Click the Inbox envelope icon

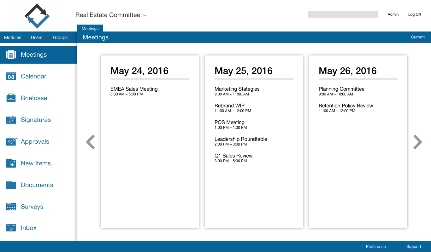point(11,228)
